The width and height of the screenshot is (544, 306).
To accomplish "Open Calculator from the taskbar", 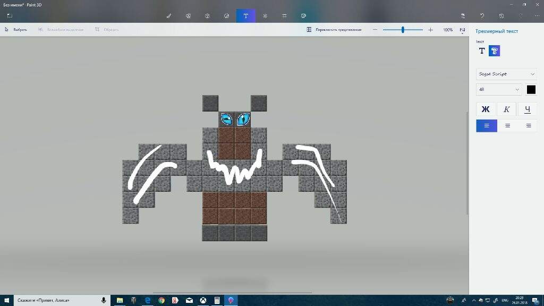I will (x=217, y=301).
